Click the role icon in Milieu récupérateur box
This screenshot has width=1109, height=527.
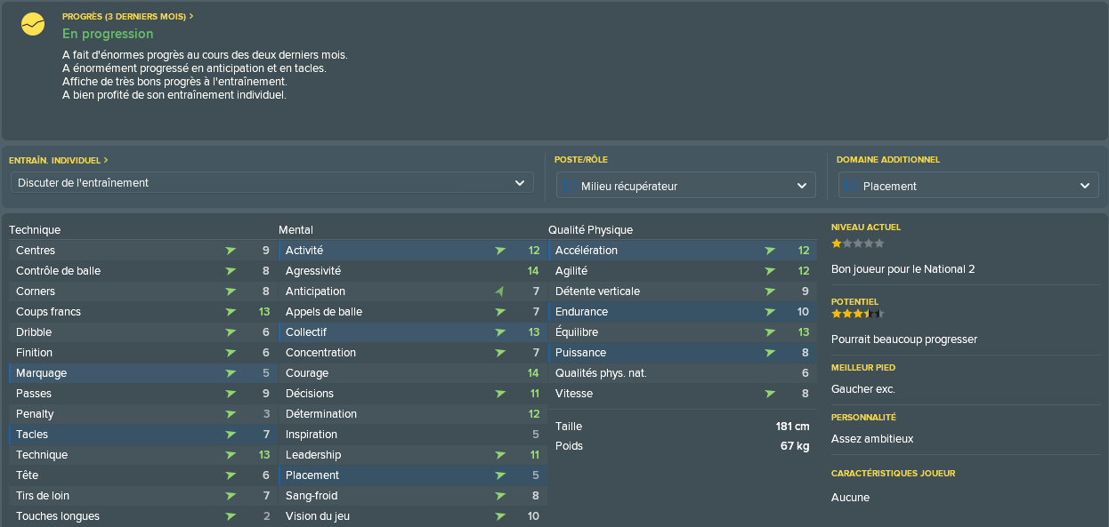[569, 186]
